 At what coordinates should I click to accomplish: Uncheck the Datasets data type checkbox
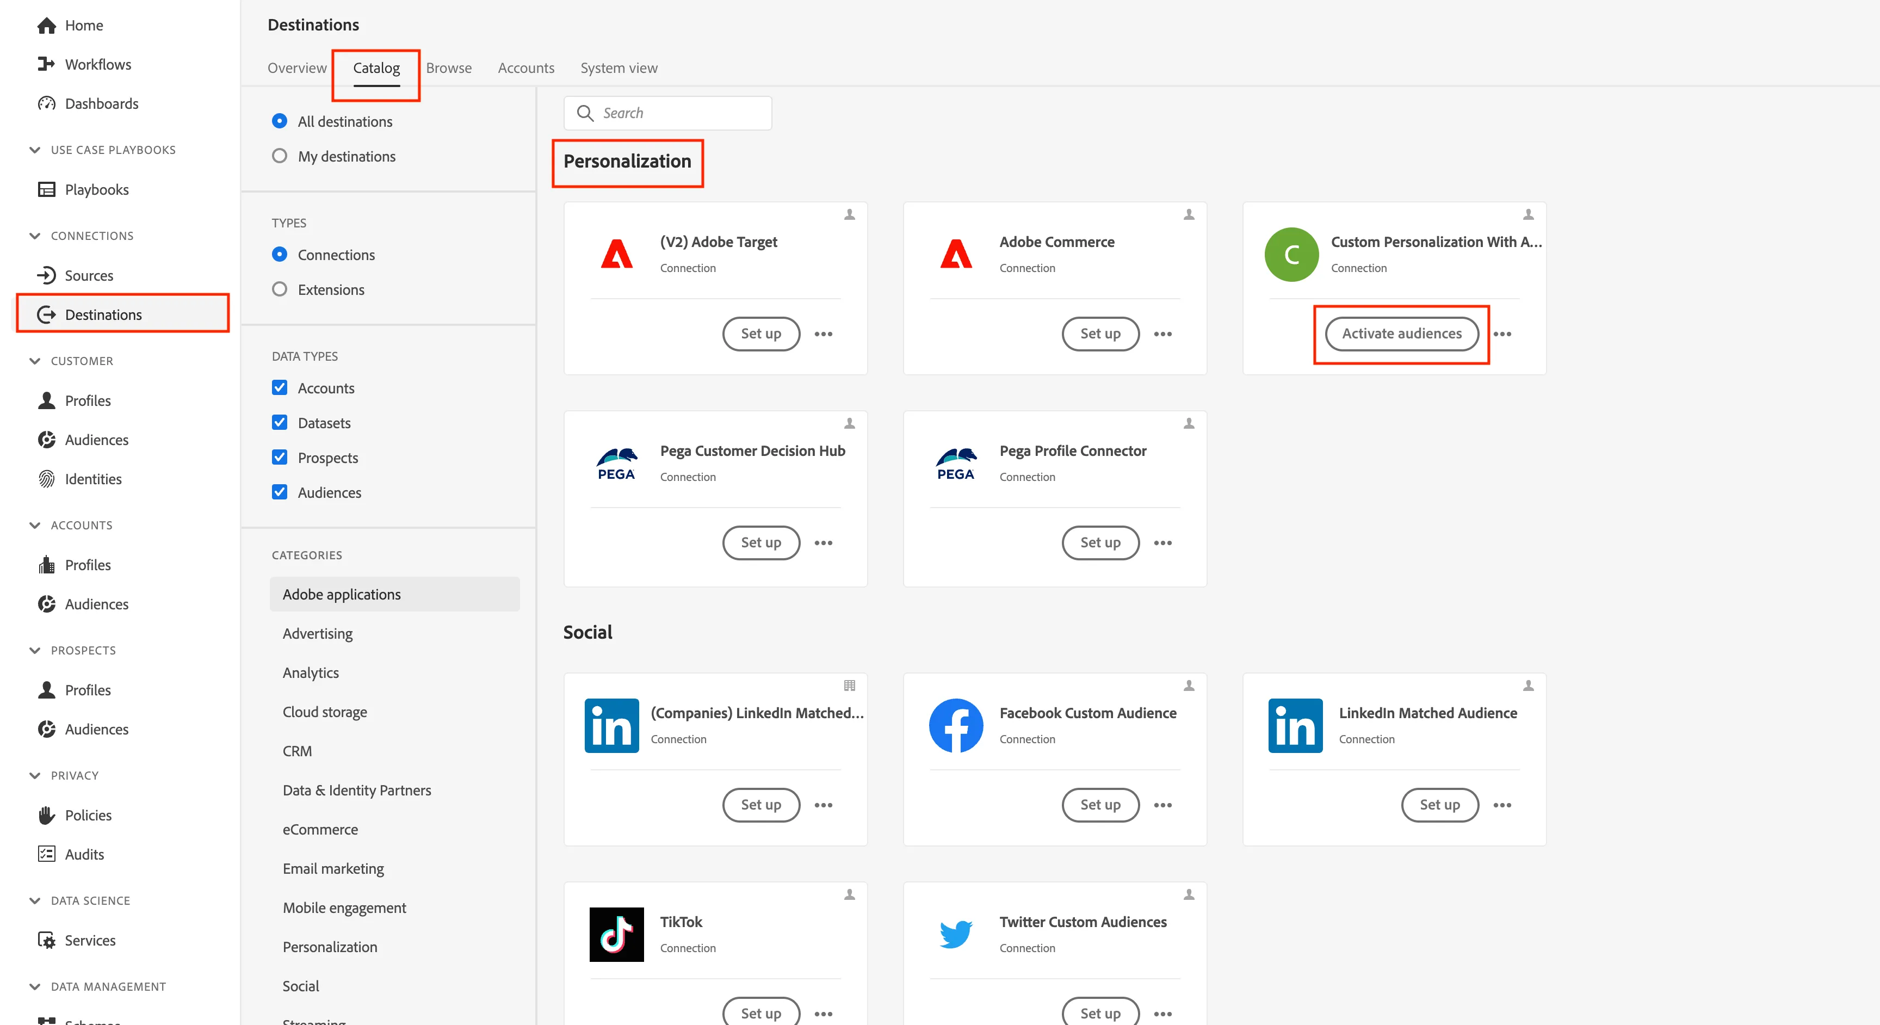280,423
